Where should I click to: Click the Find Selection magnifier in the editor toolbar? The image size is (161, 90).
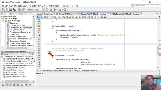64,17
